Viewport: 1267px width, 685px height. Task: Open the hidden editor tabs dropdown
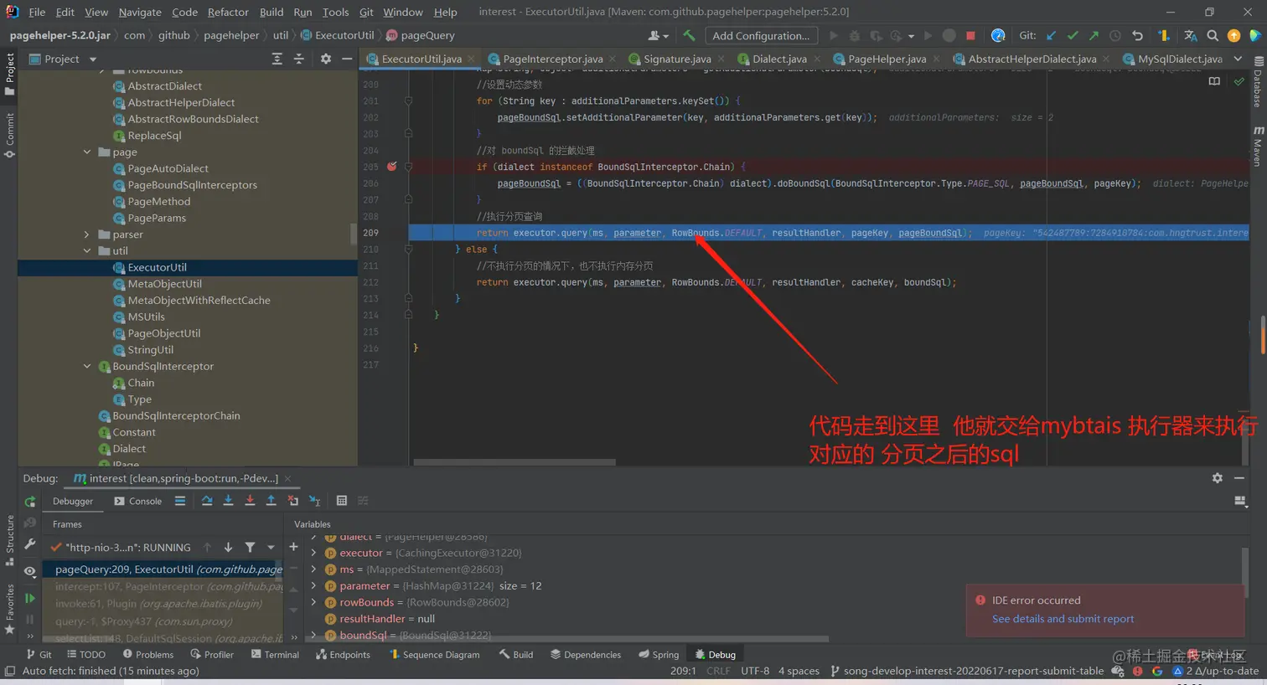tap(1238, 59)
